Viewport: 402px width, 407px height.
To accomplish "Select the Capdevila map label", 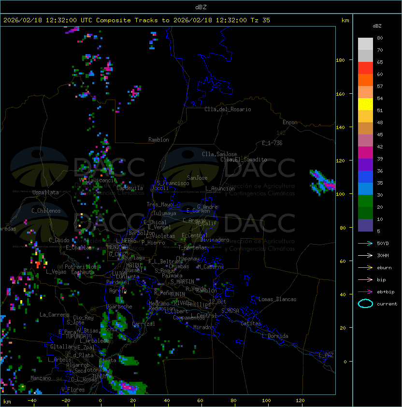I will [x=129, y=188].
